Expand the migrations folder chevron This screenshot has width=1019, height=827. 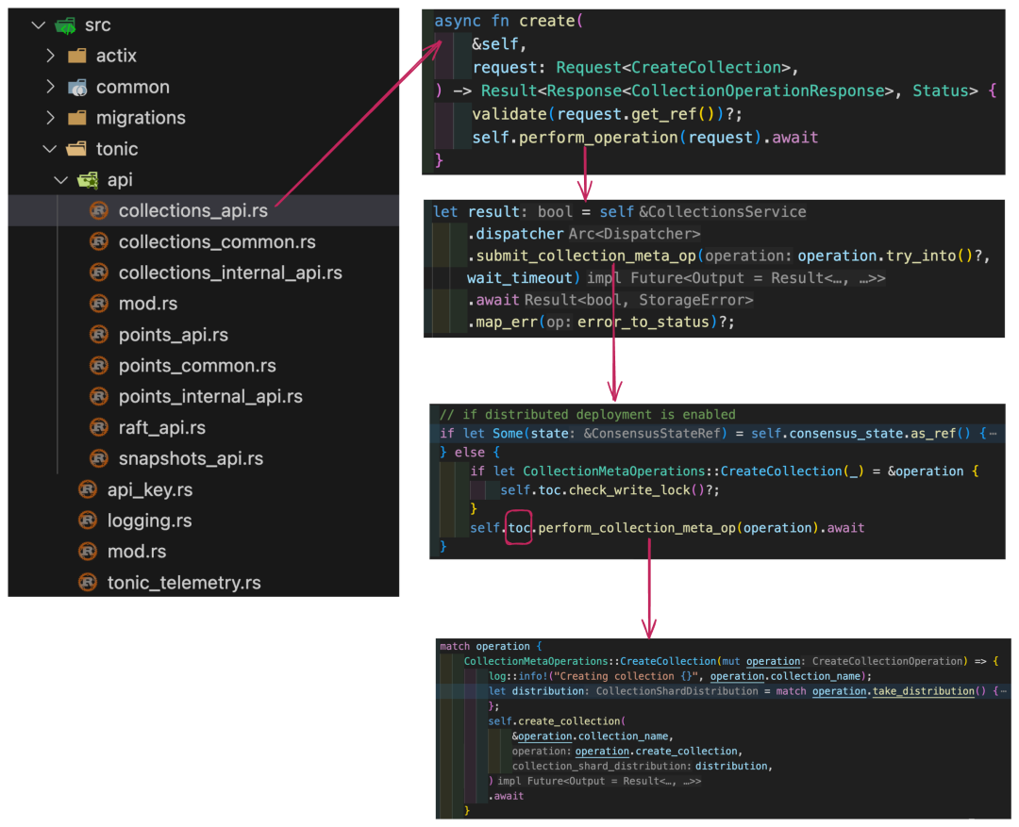click(50, 118)
